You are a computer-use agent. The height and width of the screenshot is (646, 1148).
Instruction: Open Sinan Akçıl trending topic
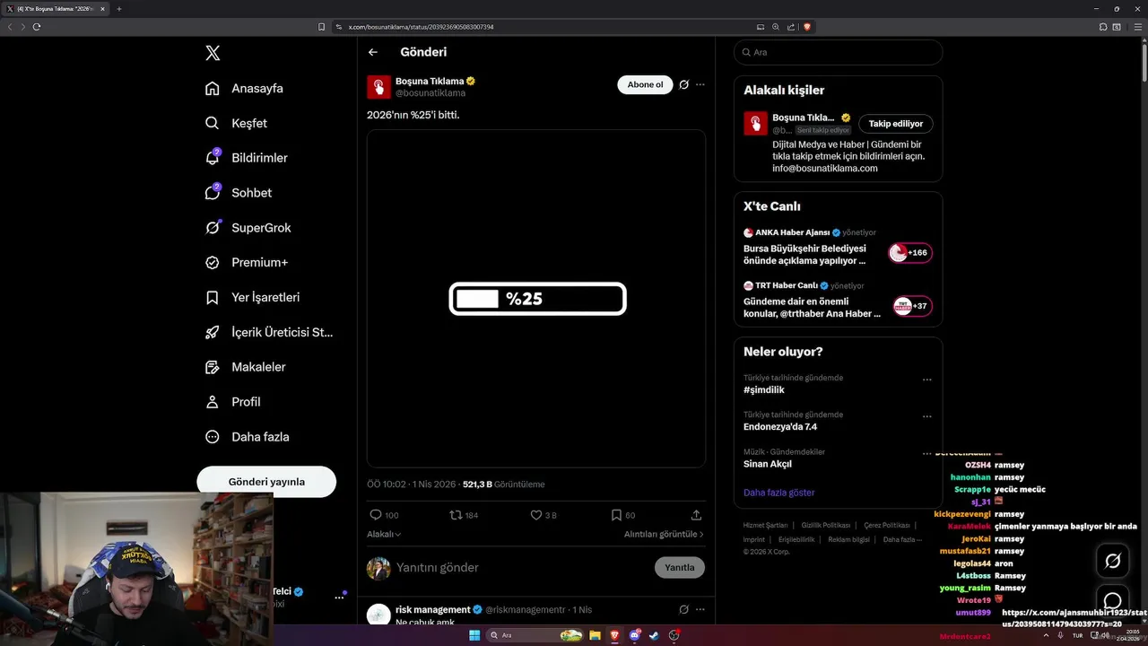click(x=768, y=464)
